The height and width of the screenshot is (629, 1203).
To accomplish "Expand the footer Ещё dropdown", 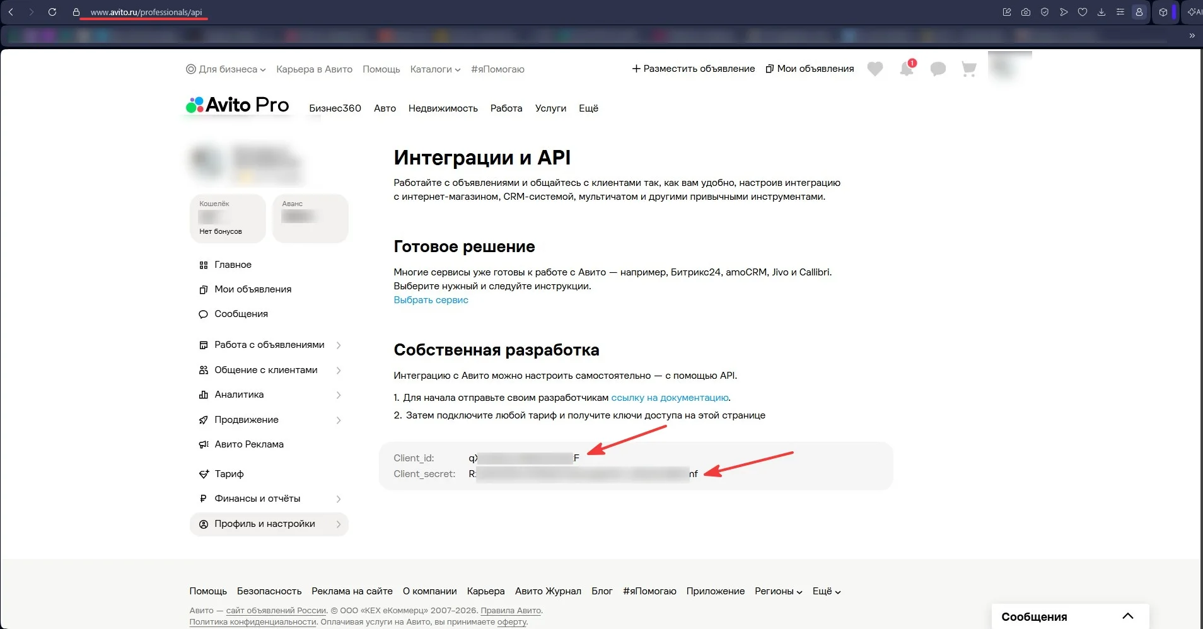I will [827, 591].
